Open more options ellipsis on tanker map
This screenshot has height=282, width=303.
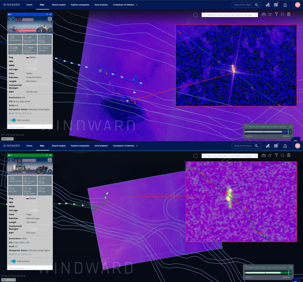[x=283, y=14]
